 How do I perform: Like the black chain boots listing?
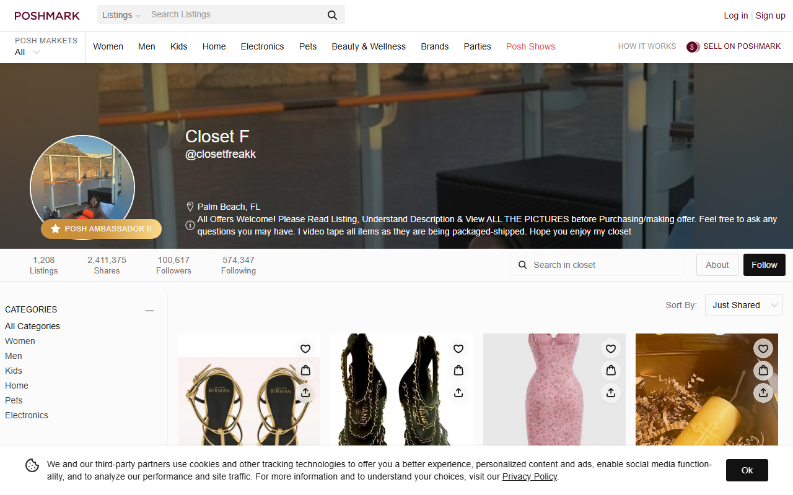coord(458,349)
